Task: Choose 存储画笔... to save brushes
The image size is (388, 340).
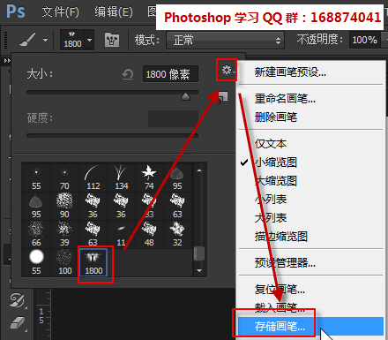Action: [310, 326]
